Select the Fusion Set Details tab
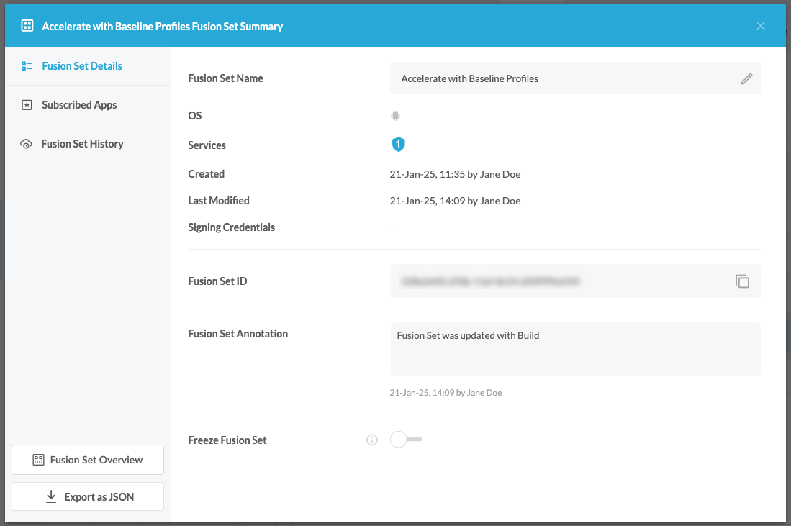 [81, 65]
